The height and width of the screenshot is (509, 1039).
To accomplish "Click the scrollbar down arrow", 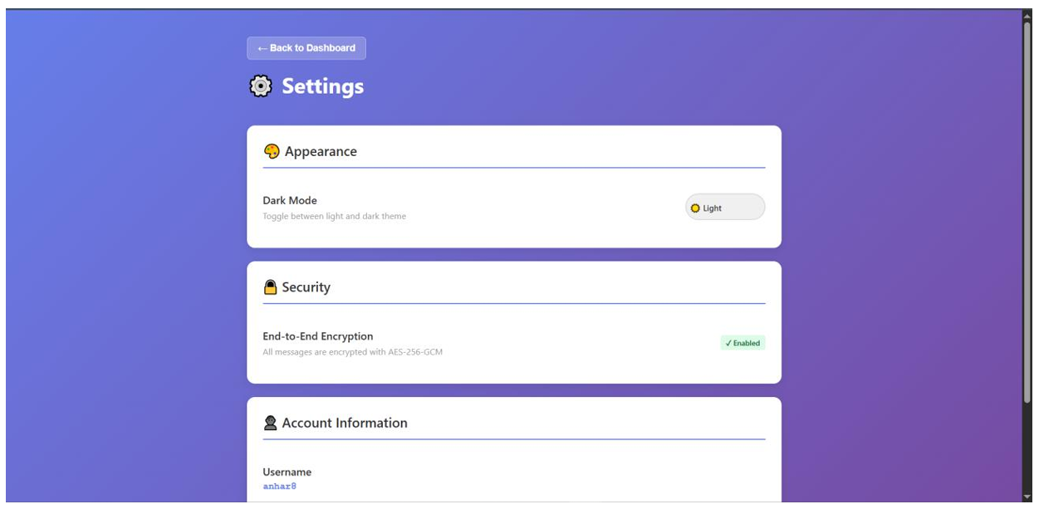I will (x=1027, y=497).
